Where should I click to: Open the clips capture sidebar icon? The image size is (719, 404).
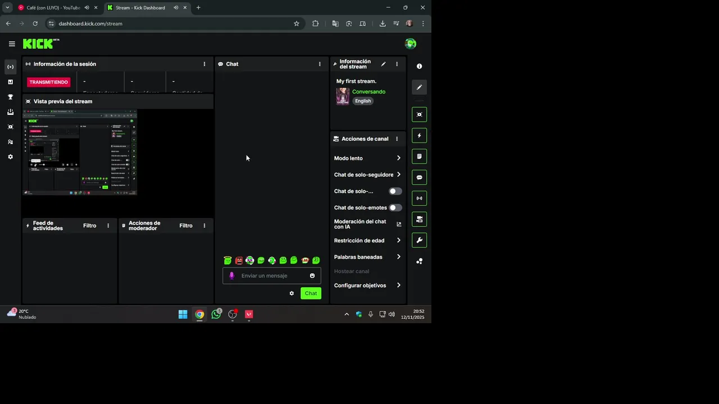10,127
